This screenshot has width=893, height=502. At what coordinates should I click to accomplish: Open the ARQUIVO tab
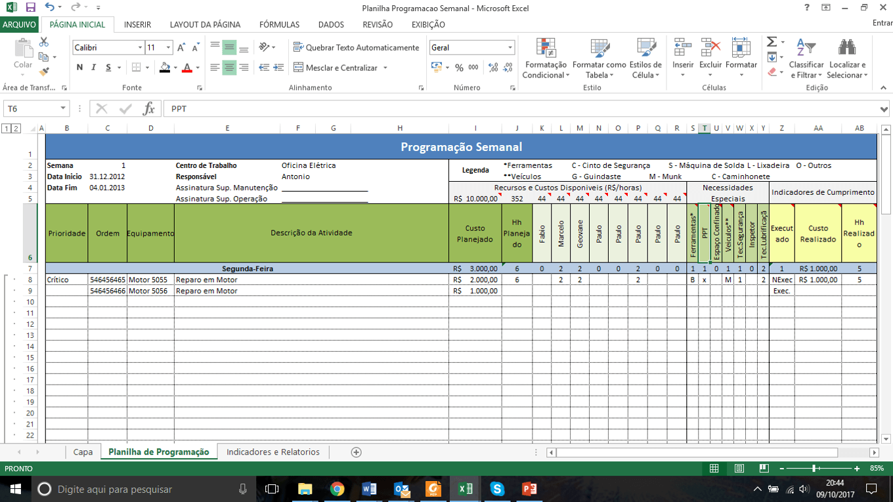pos(20,24)
